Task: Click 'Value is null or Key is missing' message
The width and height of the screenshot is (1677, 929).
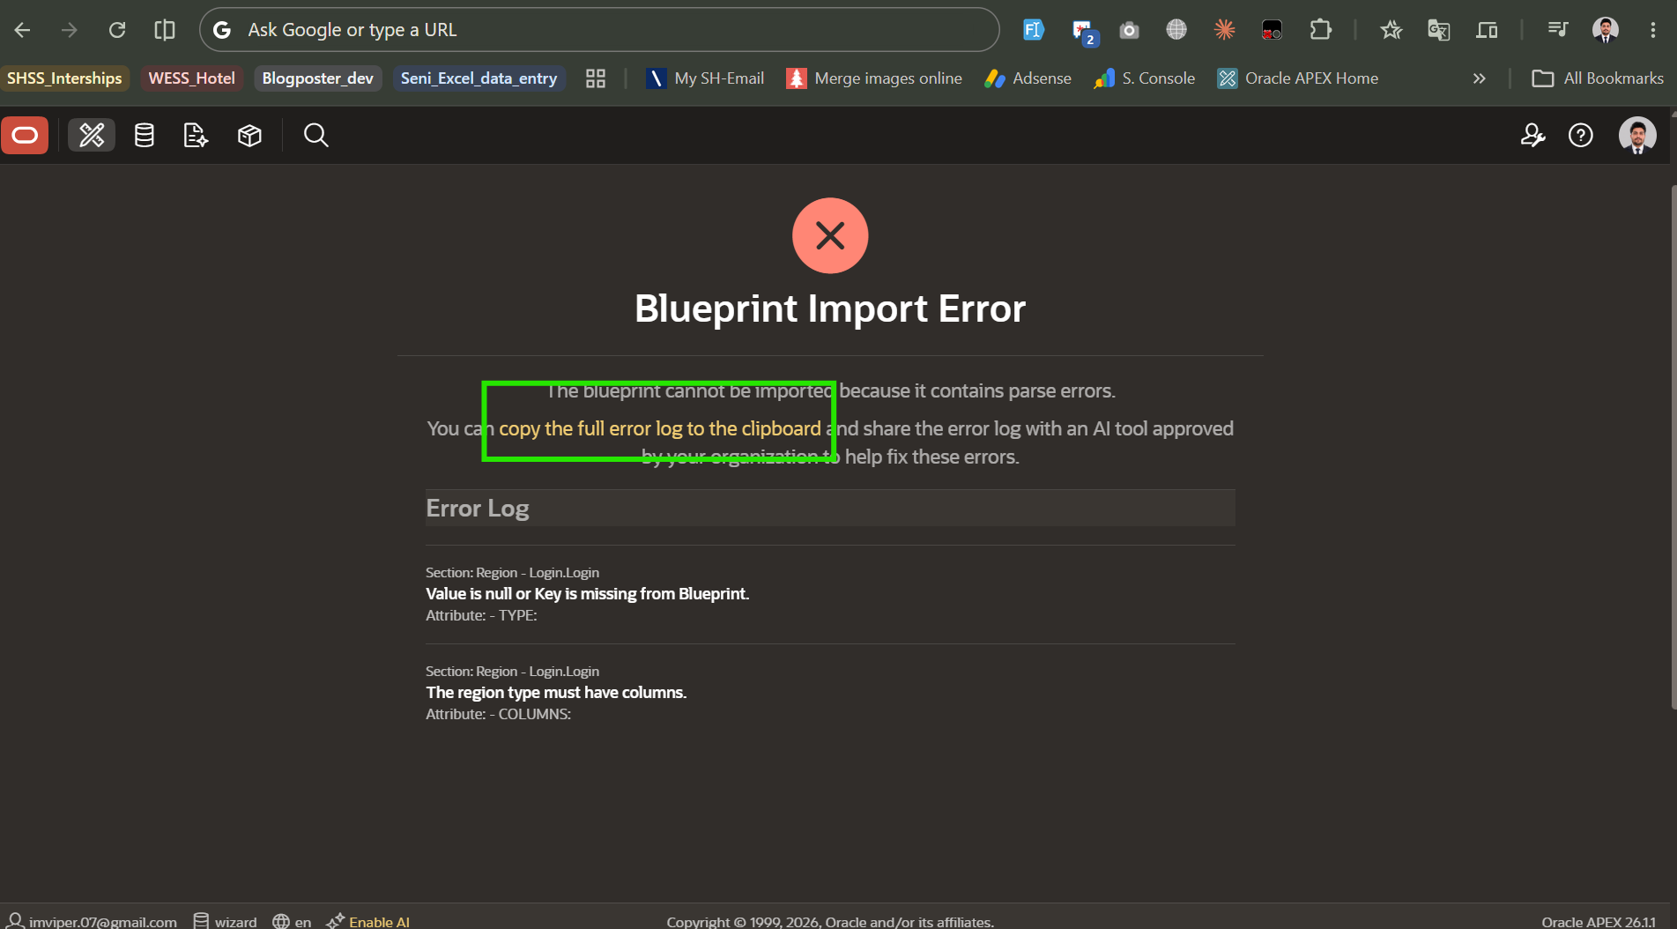Action: pyautogui.click(x=588, y=594)
